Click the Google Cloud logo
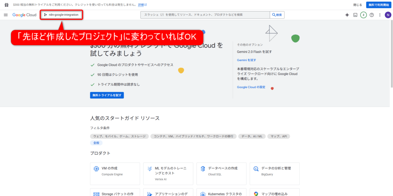 tap(24, 15)
